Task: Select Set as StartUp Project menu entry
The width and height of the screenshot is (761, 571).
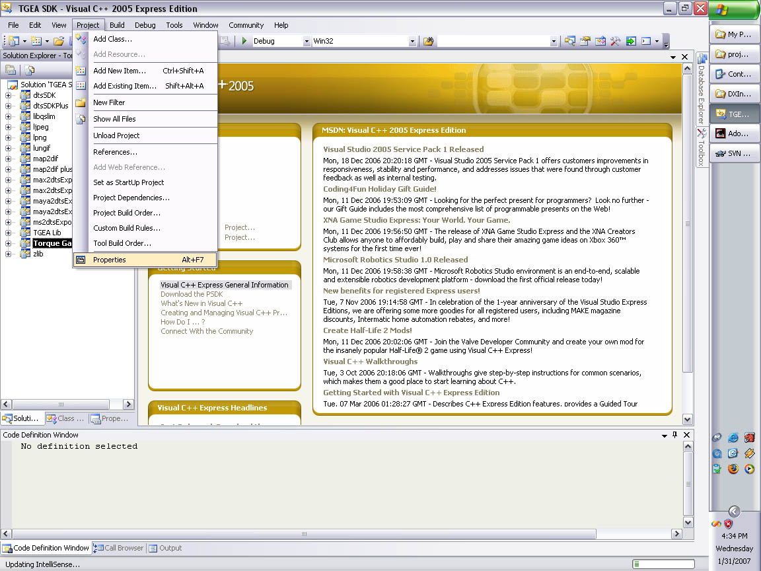Action: click(x=145, y=182)
